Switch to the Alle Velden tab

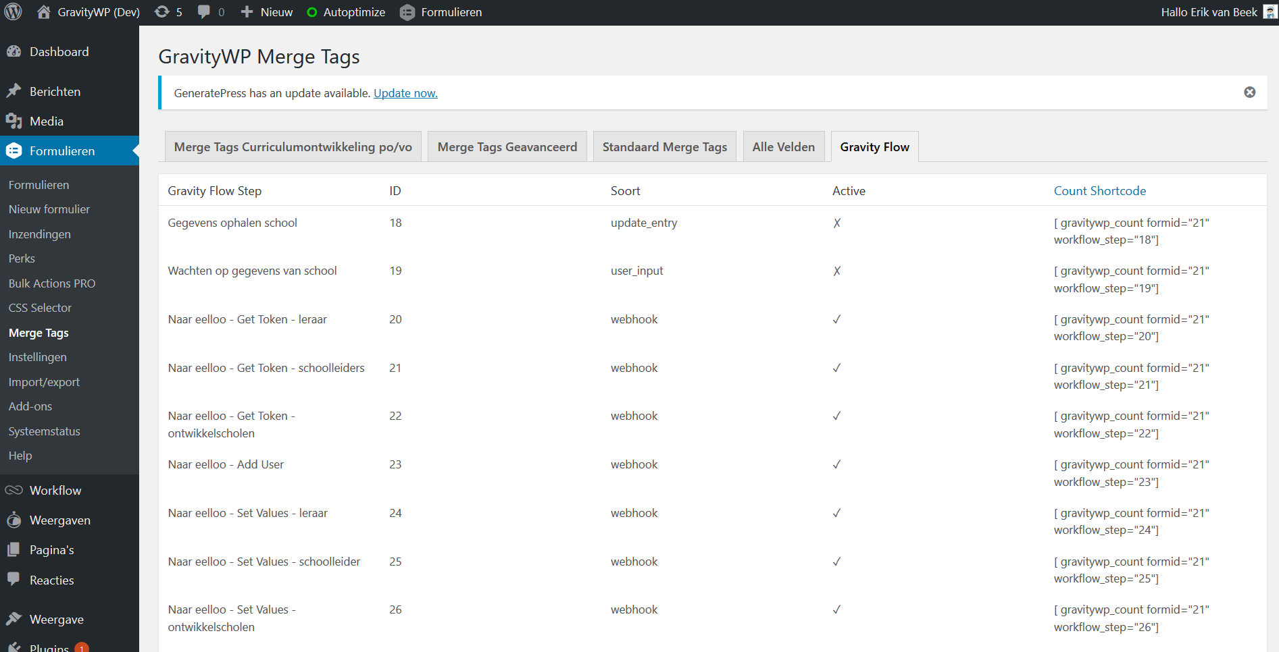pyautogui.click(x=783, y=147)
